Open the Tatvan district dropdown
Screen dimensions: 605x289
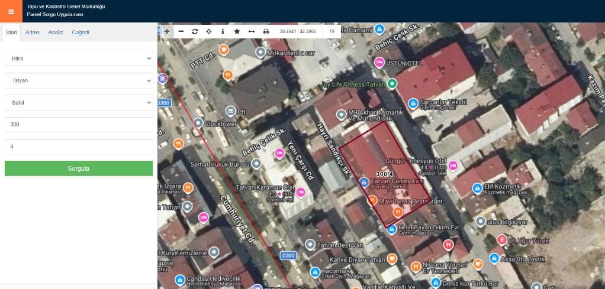pyautogui.click(x=79, y=80)
